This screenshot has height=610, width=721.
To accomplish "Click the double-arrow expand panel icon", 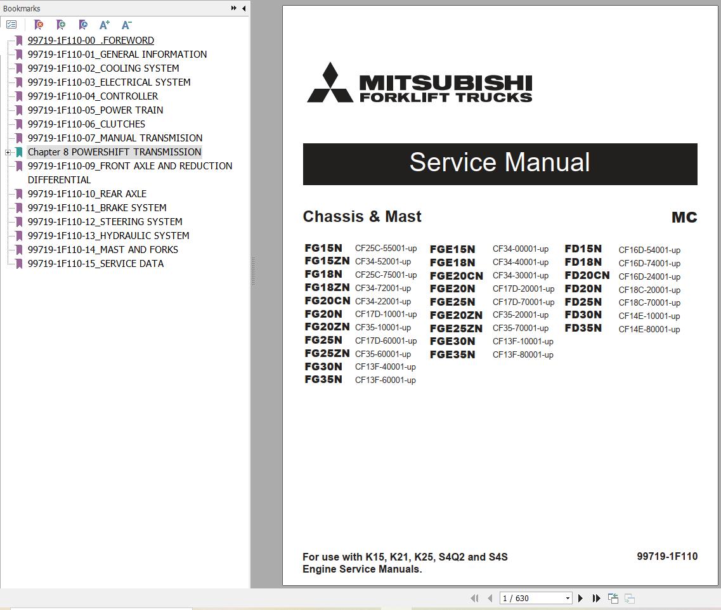I will 233,8.
